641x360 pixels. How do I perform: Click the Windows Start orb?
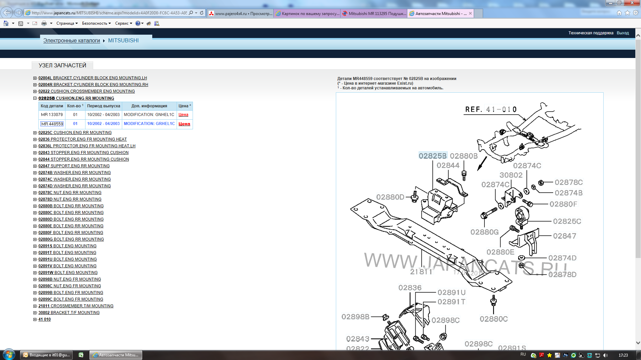pyautogui.click(x=9, y=355)
